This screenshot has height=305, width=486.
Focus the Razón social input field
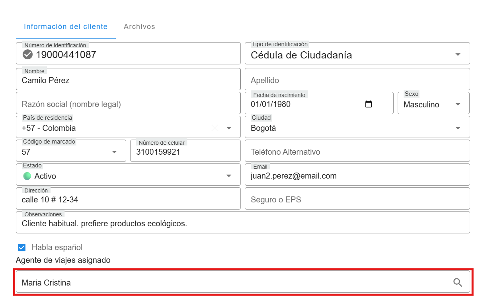click(x=128, y=104)
